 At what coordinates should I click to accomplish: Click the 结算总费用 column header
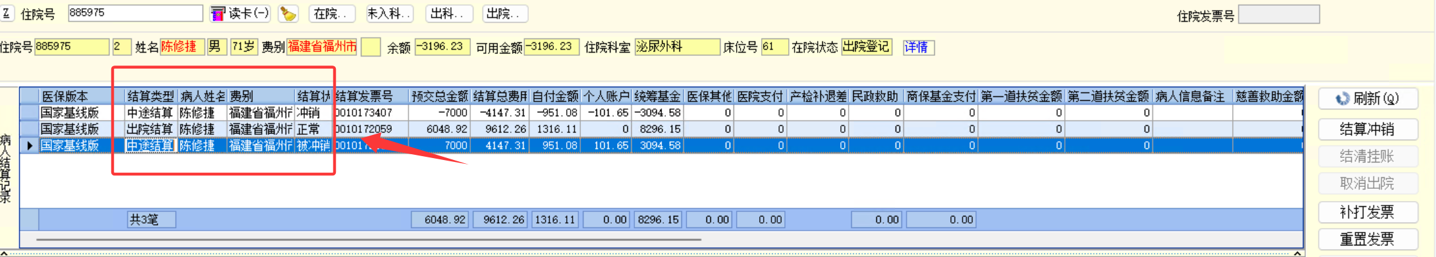pyautogui.click(x=500, y=96)
